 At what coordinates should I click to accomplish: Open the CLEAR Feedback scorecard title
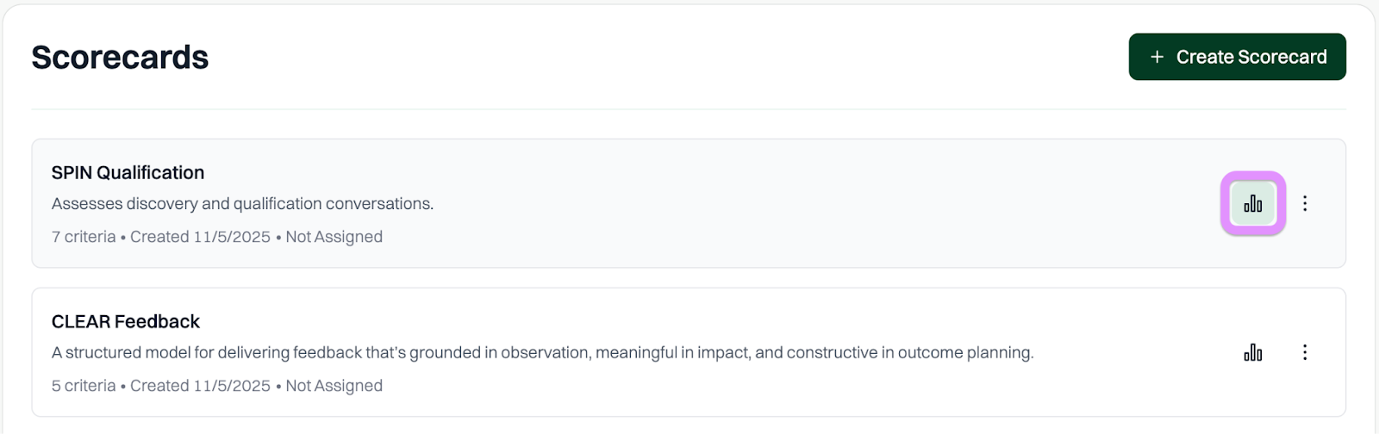coord(126,321)
